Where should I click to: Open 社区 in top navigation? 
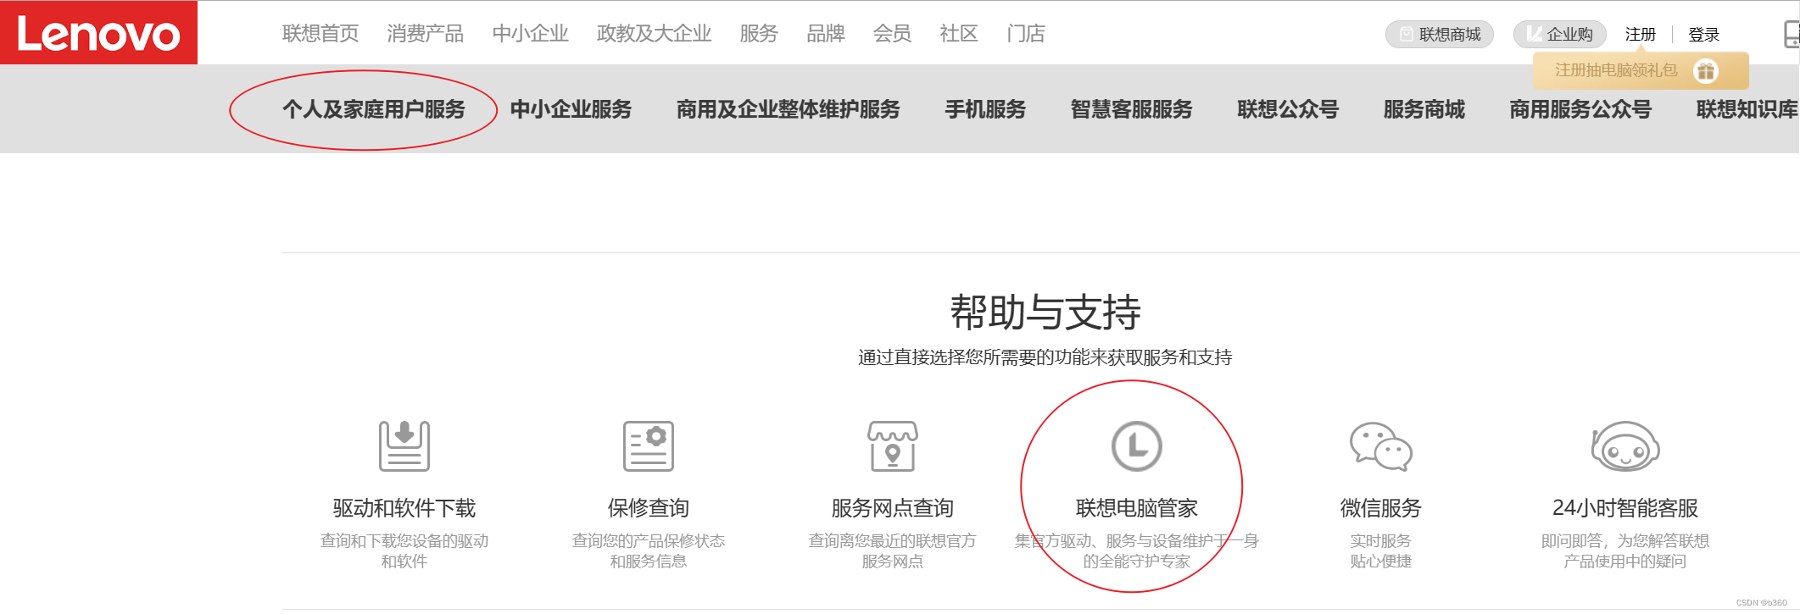click(x=959, y=33)
